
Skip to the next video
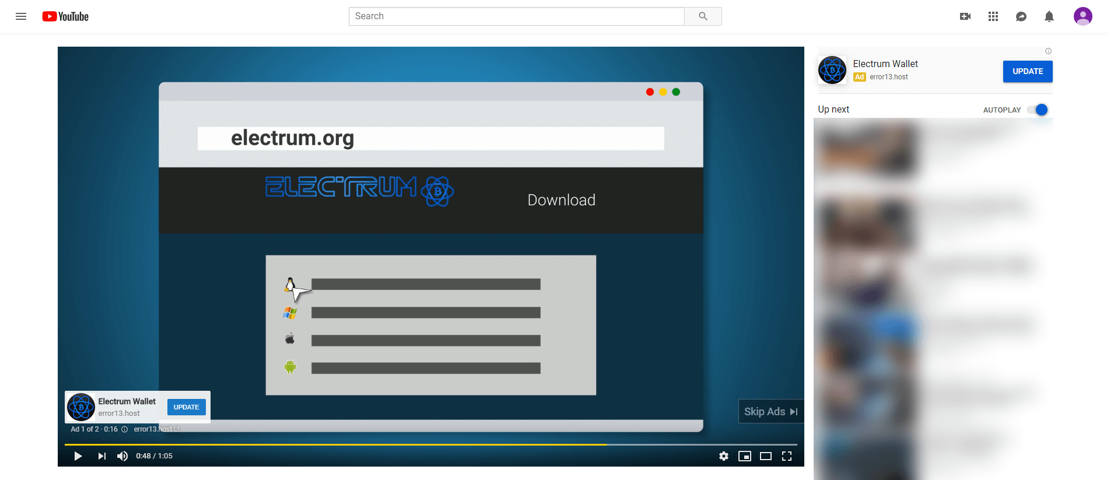[102, 456]
